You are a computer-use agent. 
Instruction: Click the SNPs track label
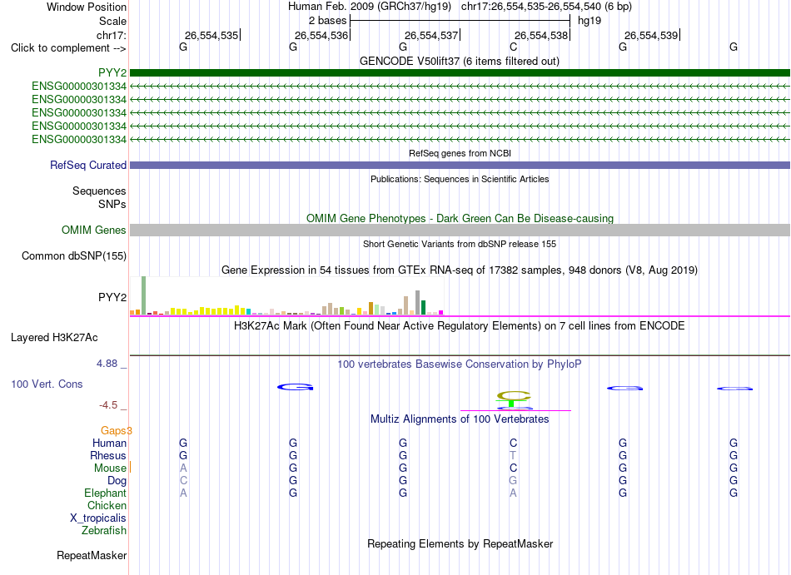pos(112,204)
